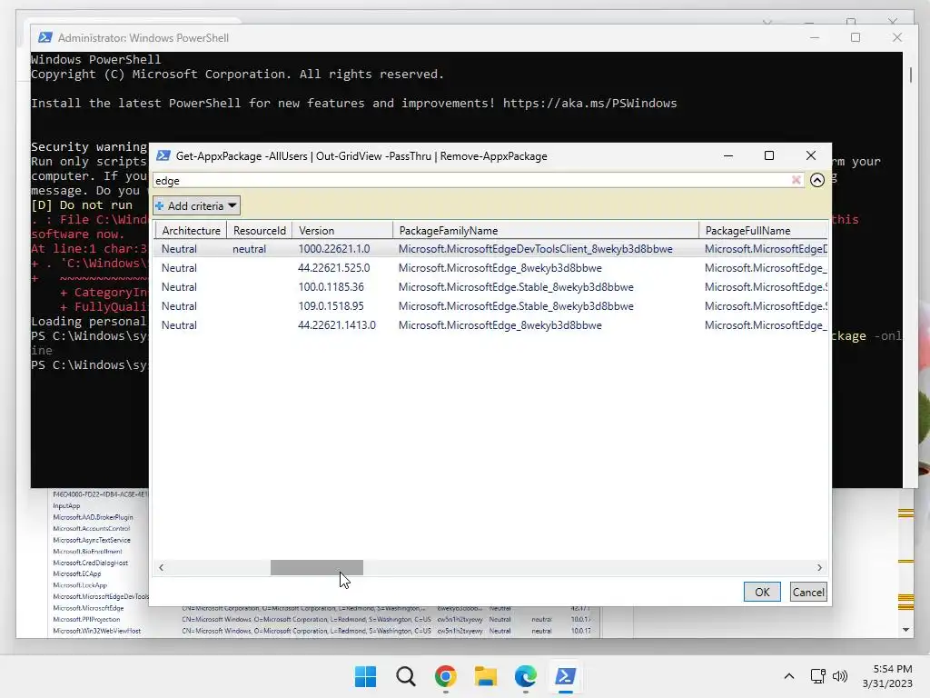
Task: Open Google Chrome from the taskbar
Action: click(x=445, y=676)
